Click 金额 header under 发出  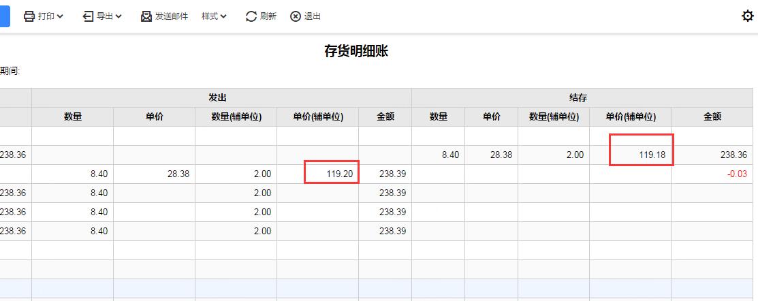(x=385, y=116)
